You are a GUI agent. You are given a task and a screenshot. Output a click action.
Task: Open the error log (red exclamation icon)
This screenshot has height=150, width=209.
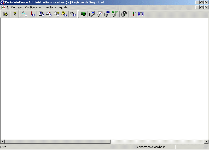pyautogui.click(x=32, y=14)
